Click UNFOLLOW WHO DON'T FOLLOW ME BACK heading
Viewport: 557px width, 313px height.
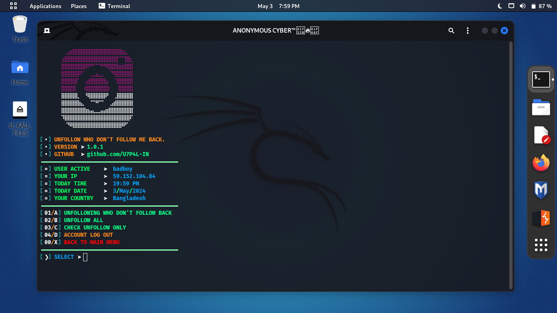110,139
